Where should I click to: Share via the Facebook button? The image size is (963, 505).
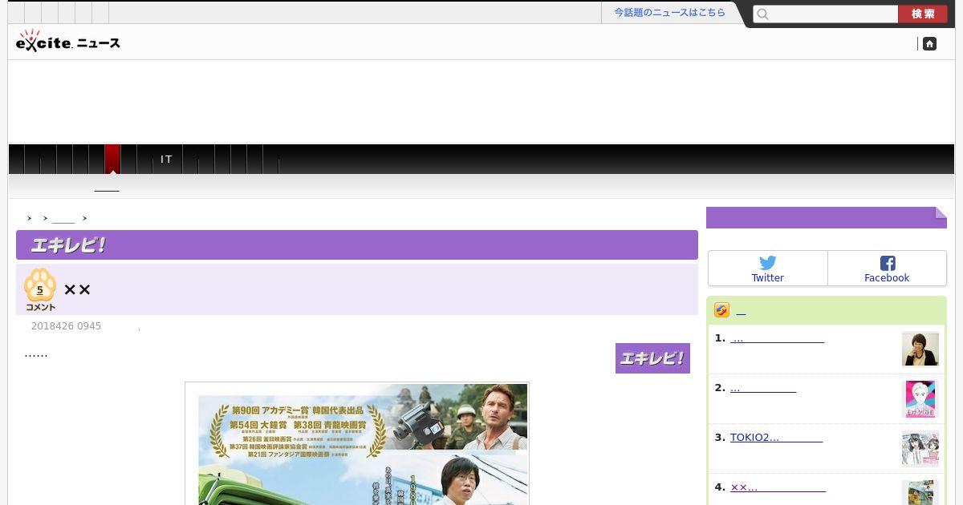click(887, 269)
